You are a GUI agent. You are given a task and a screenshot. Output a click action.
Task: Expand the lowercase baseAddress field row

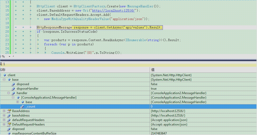point(4,115)
